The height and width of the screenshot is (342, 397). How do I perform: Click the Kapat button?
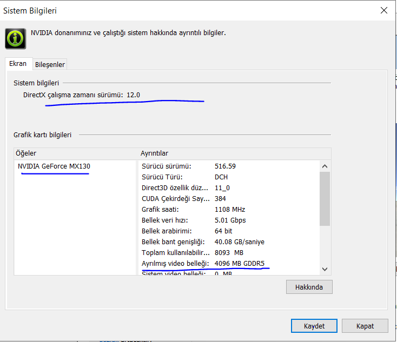[x=365, y=326]
